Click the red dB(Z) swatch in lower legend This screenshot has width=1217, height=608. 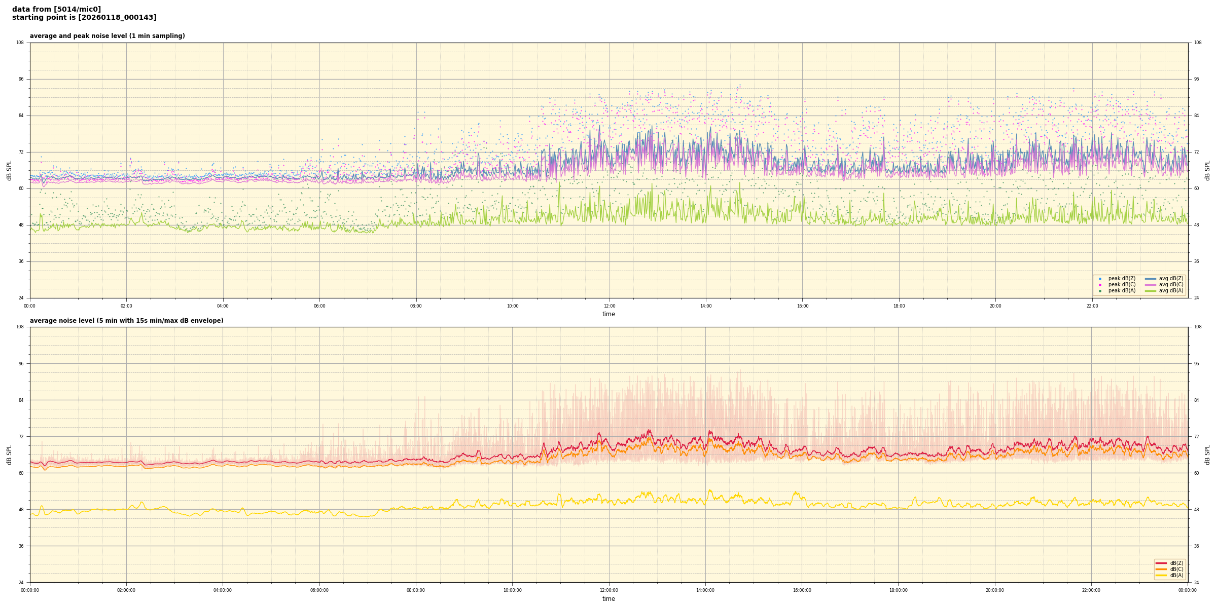pyautogui.click(x=1161, y=563)
